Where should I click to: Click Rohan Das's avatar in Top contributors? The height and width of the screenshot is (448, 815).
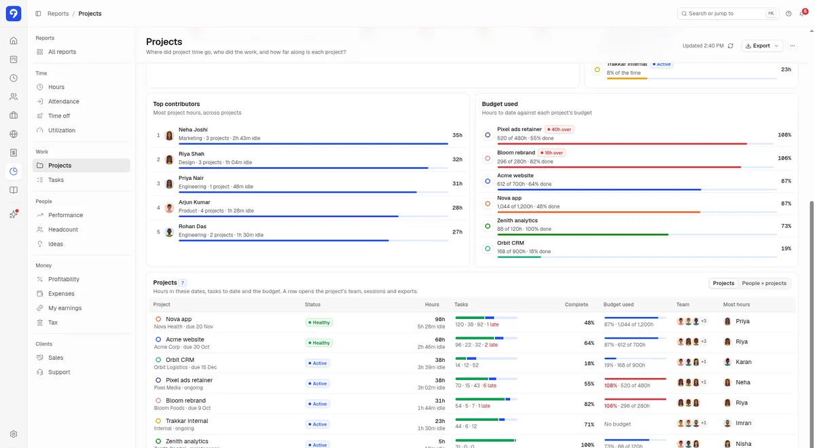[169, 232]
